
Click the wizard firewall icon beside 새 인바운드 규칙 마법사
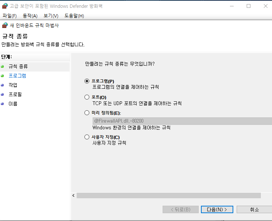click(5, 25)
